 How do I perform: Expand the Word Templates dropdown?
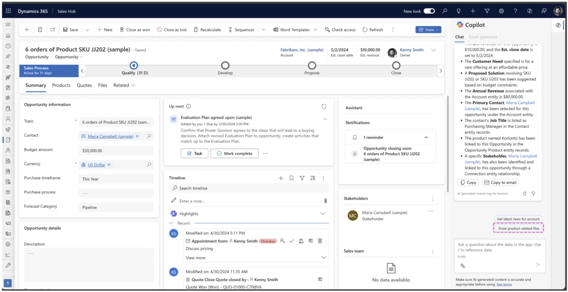tap(315, 30)
